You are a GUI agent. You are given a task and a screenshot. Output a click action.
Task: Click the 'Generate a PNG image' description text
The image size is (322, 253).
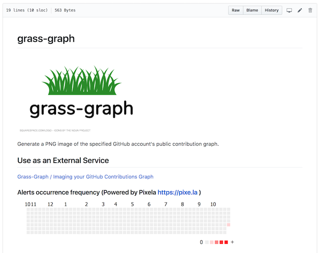(x=118, y=144)
